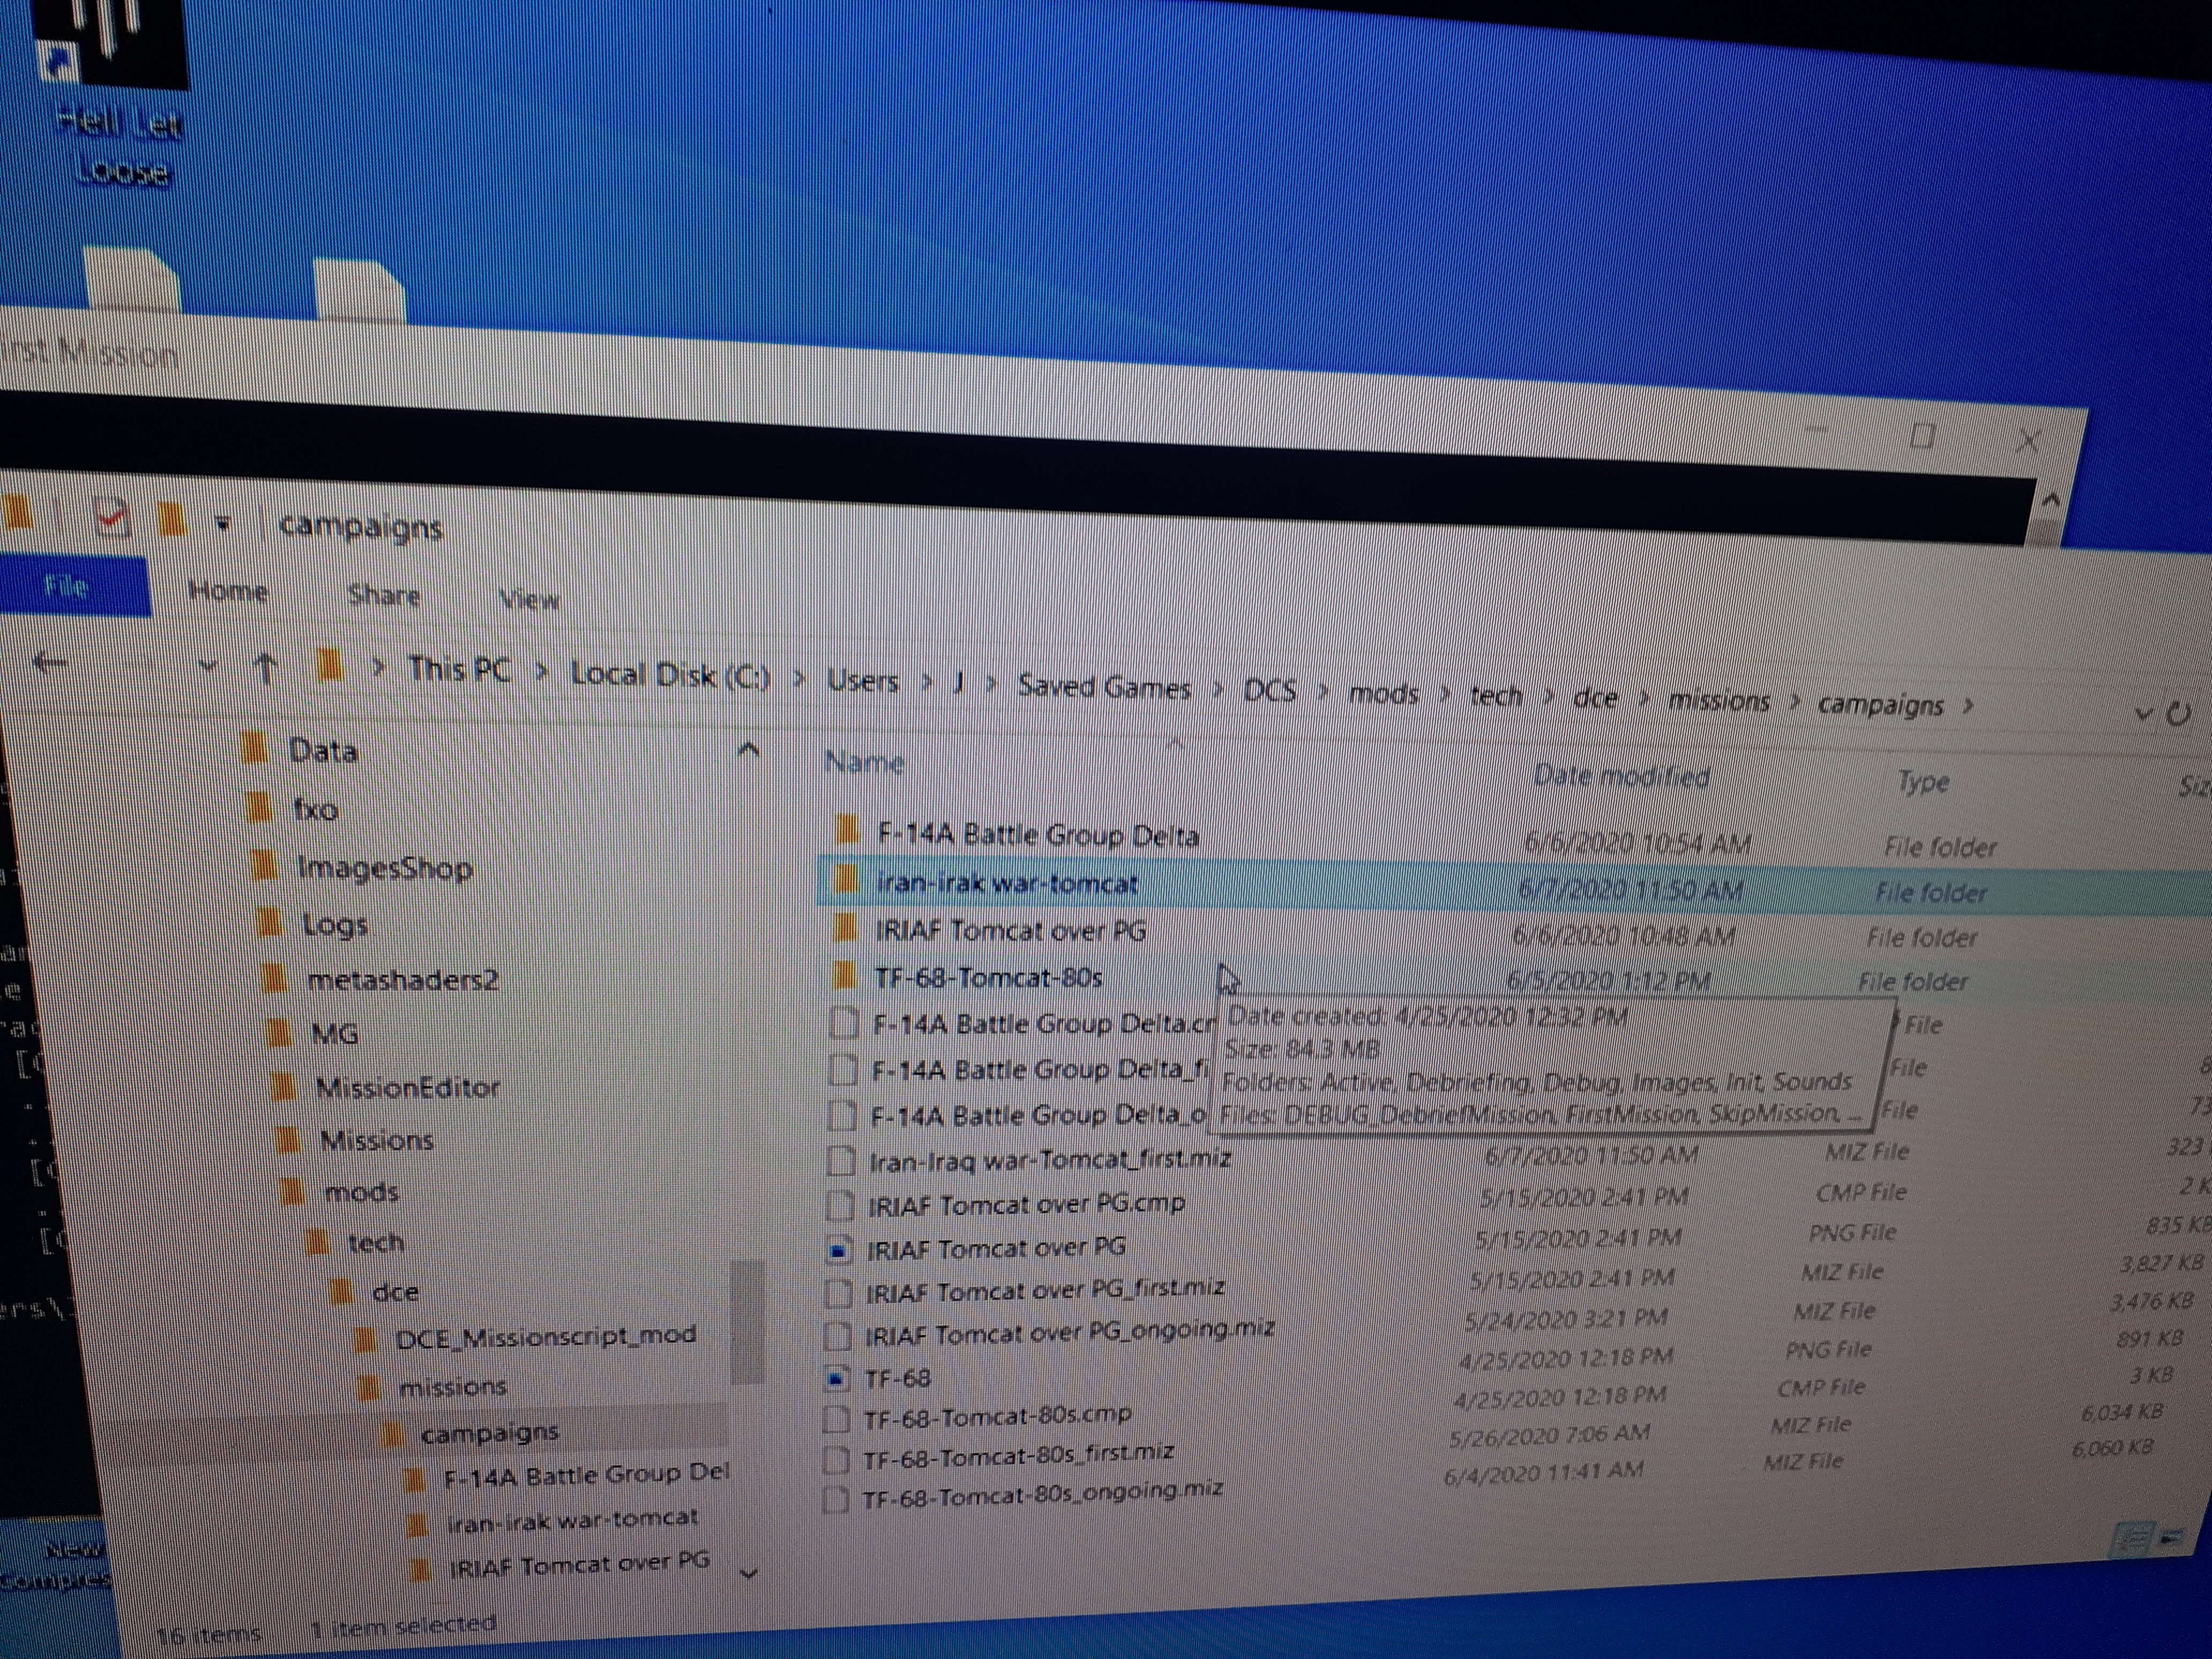The width and height of the screenshot is (2212, 1659).
Task: Select 'F-14A Battle Group Del' tree folder
Action: point(586,1475)
